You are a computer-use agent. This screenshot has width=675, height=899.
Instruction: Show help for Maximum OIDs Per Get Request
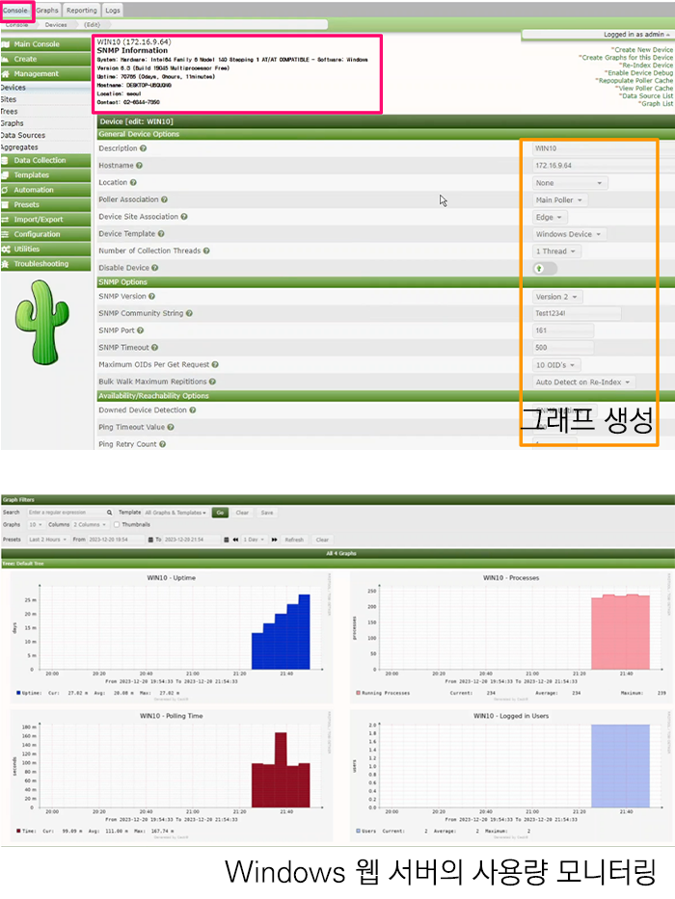click(215, 364)
